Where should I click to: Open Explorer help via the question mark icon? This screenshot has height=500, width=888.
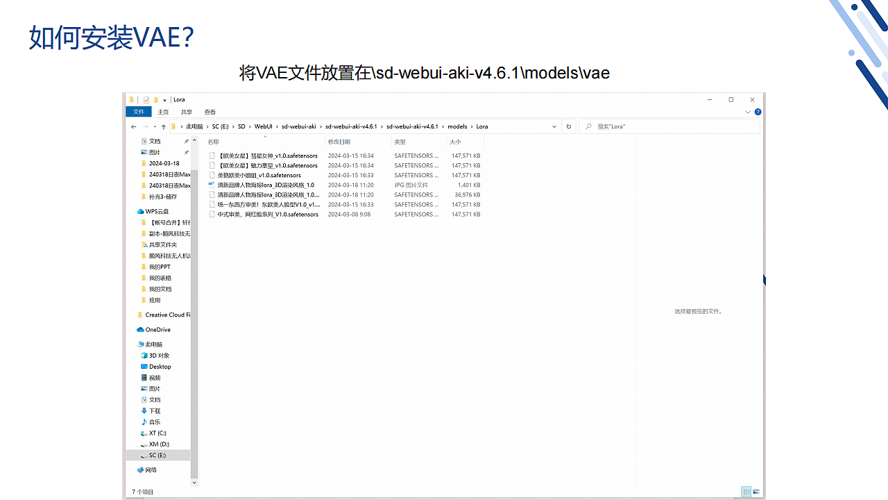pyautogui.click(x=757, y=112)
